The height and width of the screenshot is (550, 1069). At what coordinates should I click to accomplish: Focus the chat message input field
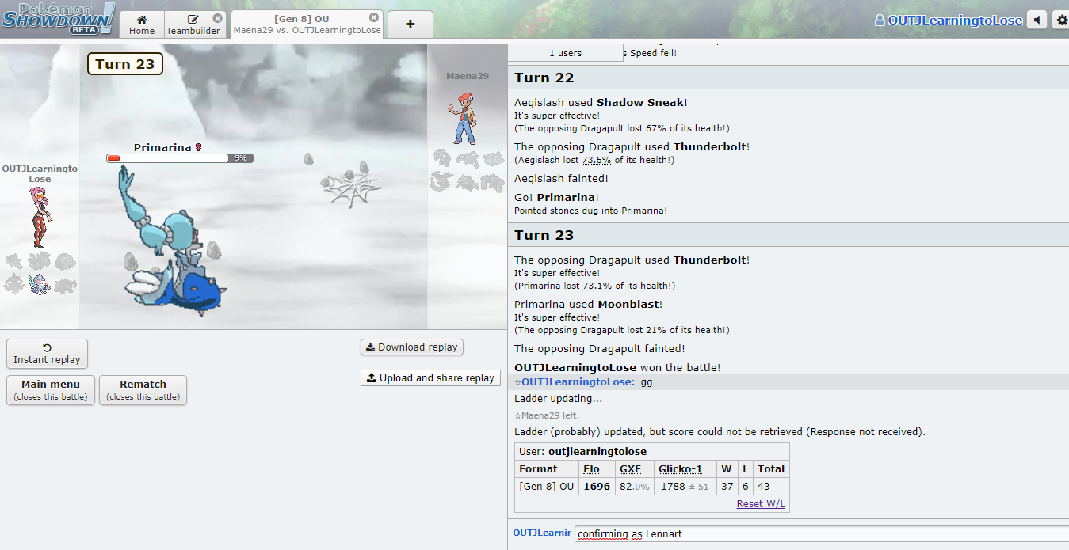coord(822,534)
